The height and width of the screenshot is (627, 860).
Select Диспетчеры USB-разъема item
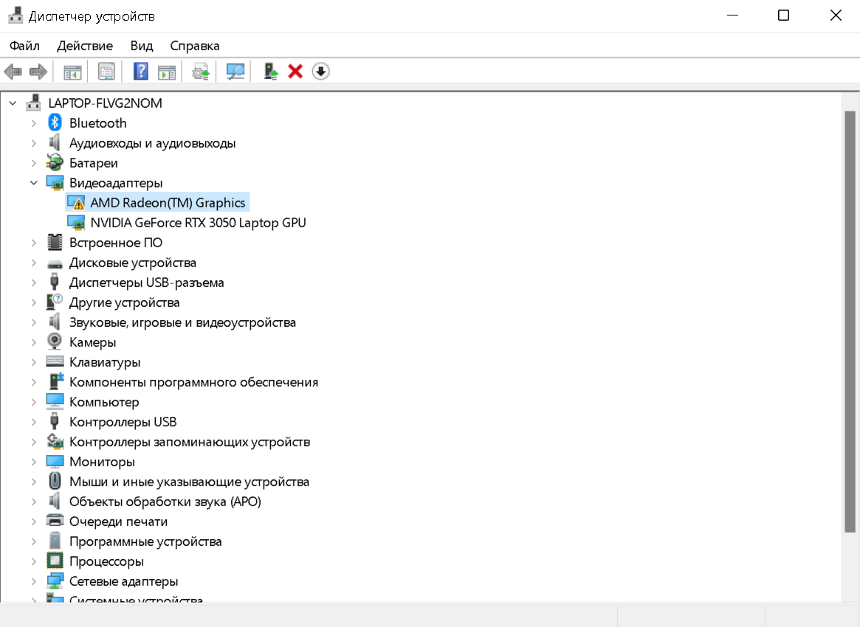146,283
